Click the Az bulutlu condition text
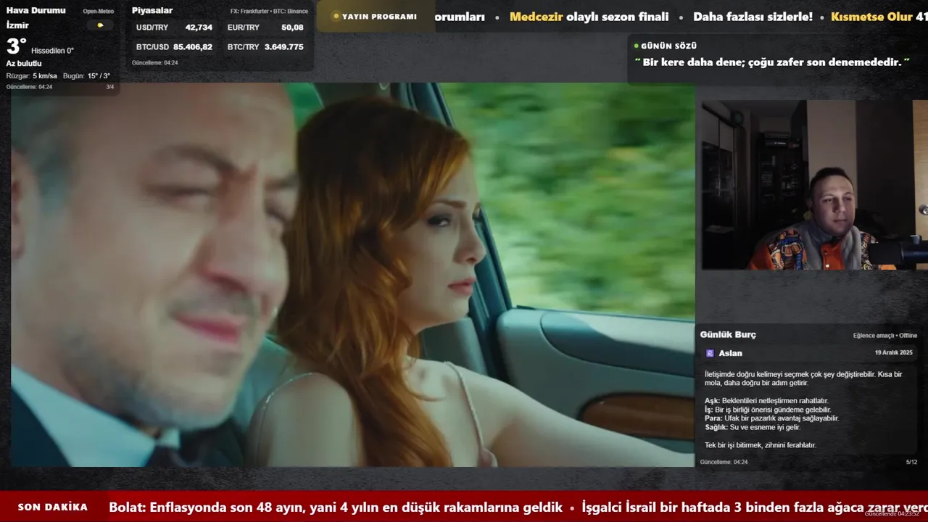The height and width of the screenshot is (522, 928). 24,64
